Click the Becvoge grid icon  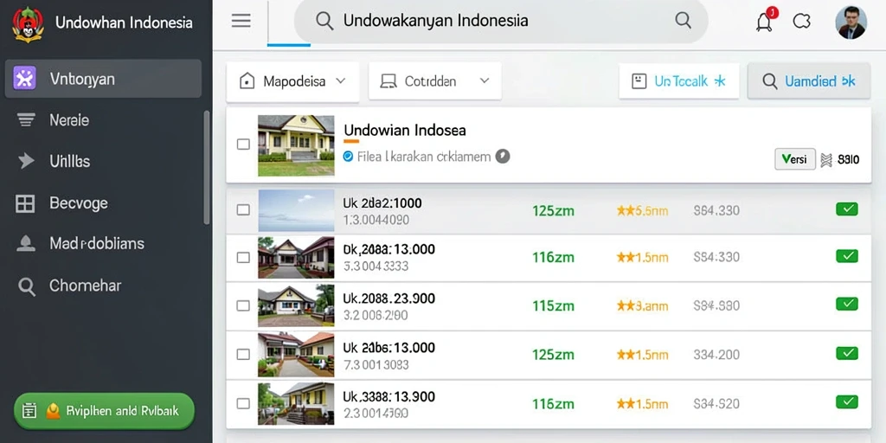(x=25, y=202)
